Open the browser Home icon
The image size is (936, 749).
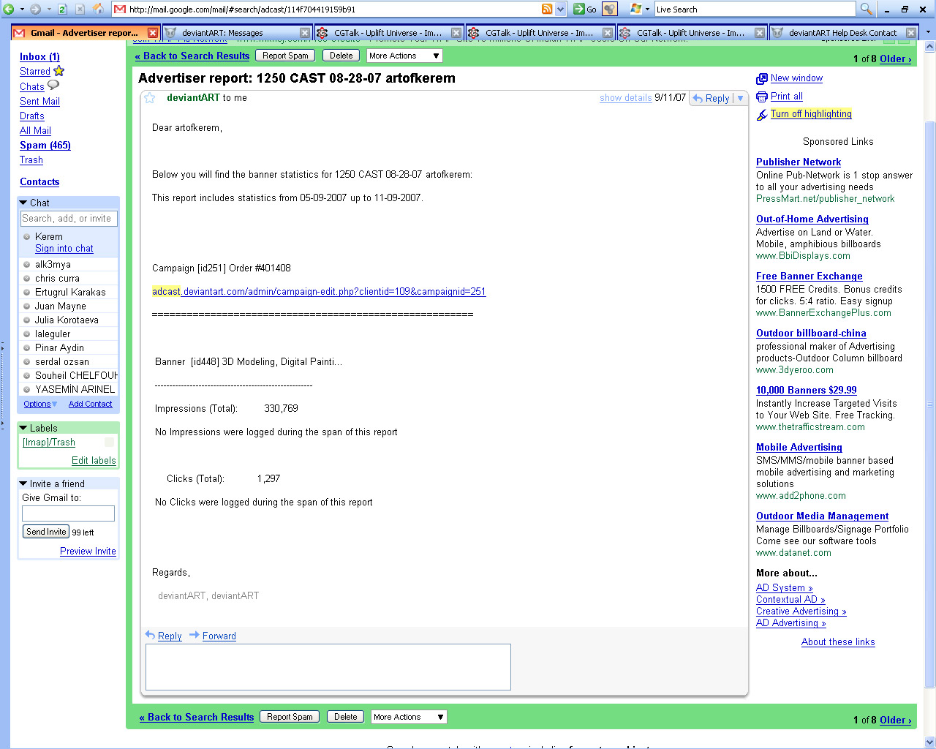(98, 9)
